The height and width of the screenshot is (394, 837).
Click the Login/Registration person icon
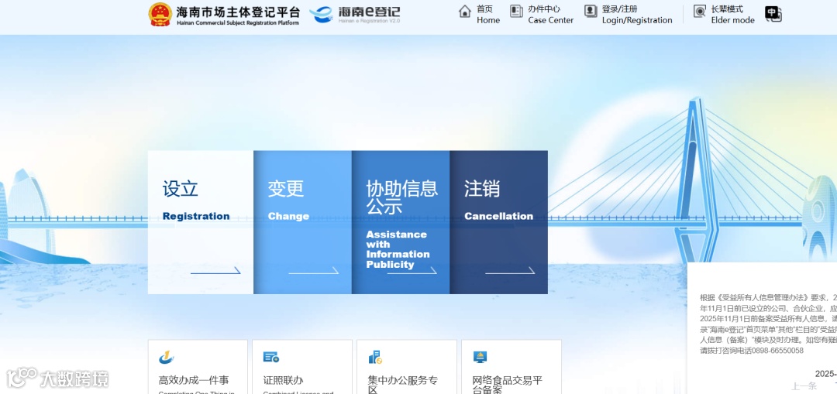(x=591, y=11)
